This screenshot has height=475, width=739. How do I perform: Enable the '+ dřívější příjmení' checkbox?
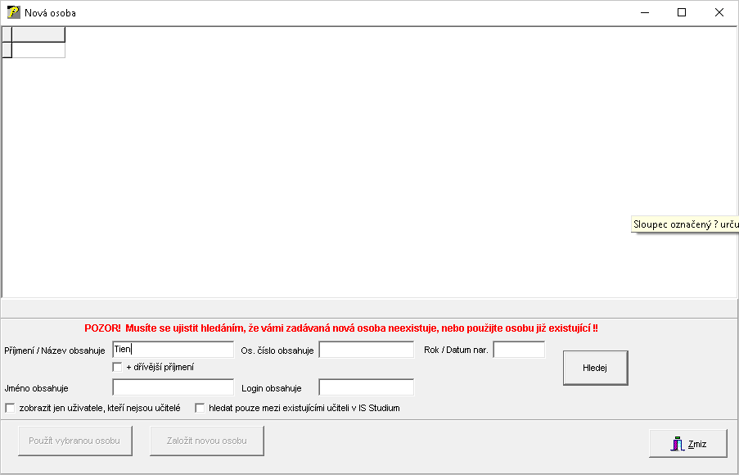tap(118, 367)
